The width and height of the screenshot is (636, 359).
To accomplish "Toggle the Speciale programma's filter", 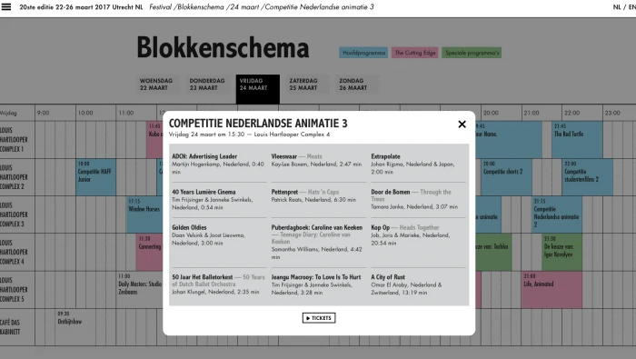I will pyautogui.click(x=472, y=53).
